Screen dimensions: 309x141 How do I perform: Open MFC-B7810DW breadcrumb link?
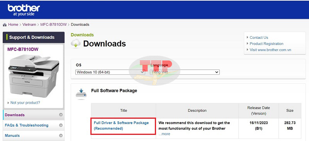click(x=53, y=25)
